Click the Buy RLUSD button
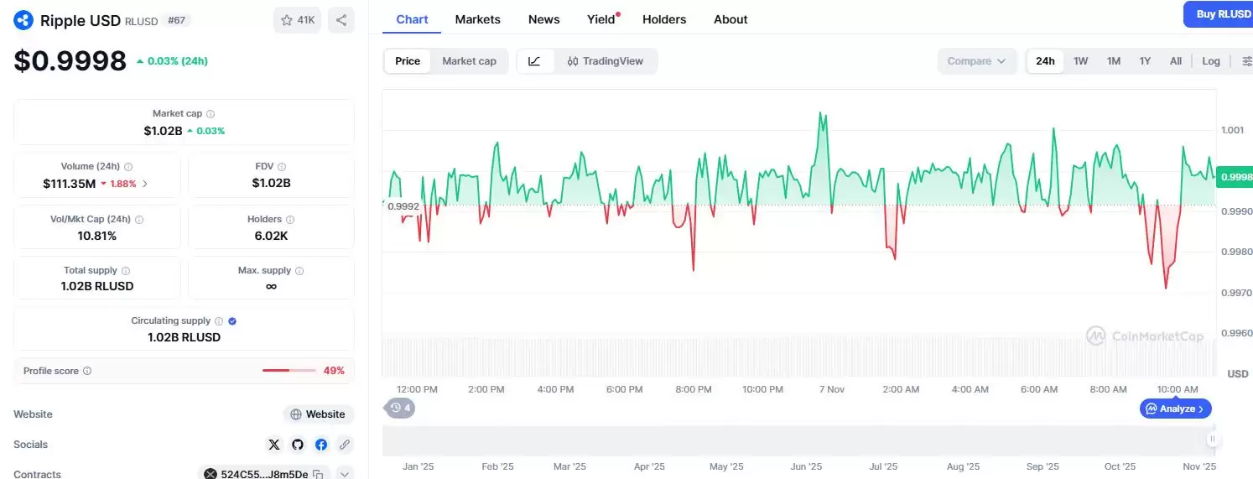Screen dimensions: 1253x479 click(1221, 14)
